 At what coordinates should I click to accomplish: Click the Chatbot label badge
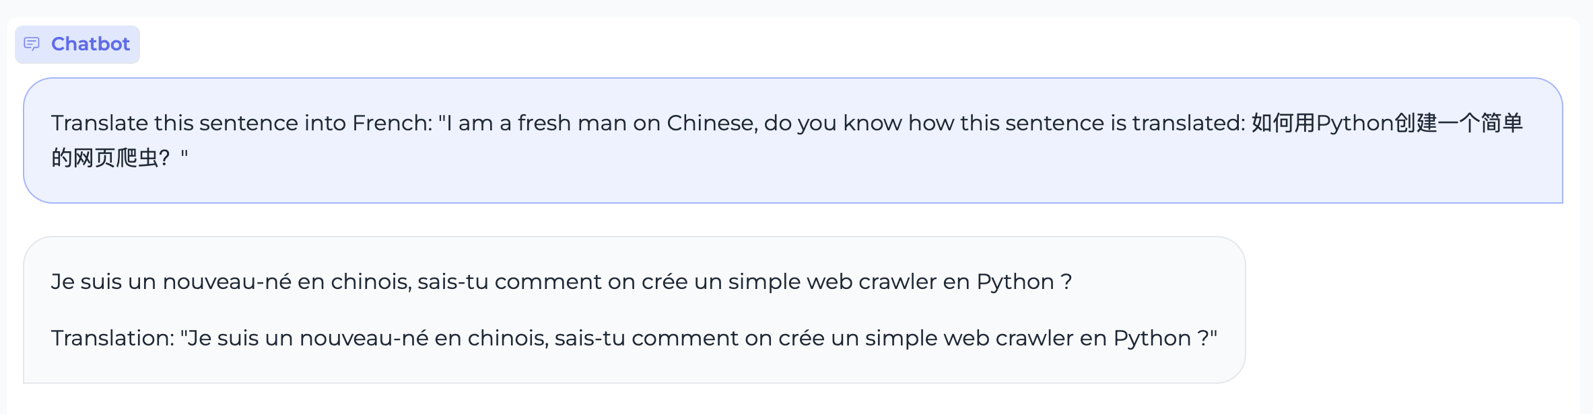[77, 44]
